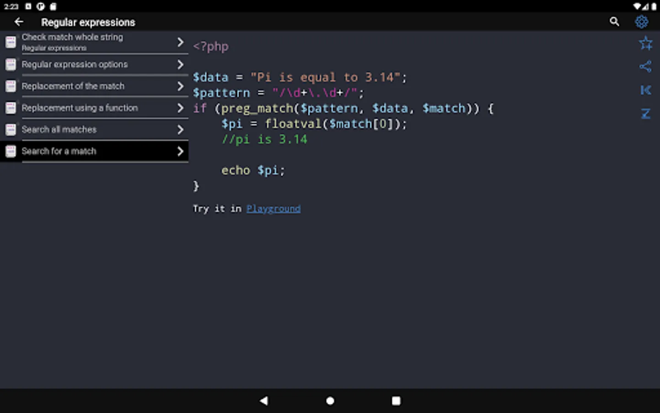
Task: Expand the Search all matches chevron
Action: pyautogui.click(x=181, y=130)
